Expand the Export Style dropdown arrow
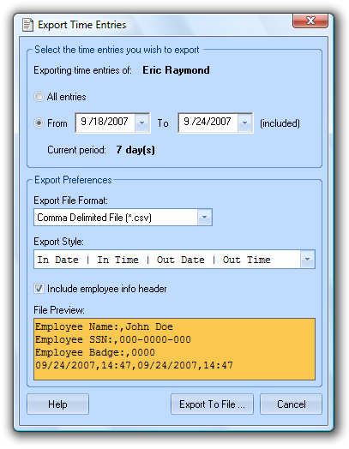The height and width of the screenshot is (449, 349). click(x=308, y=260)
